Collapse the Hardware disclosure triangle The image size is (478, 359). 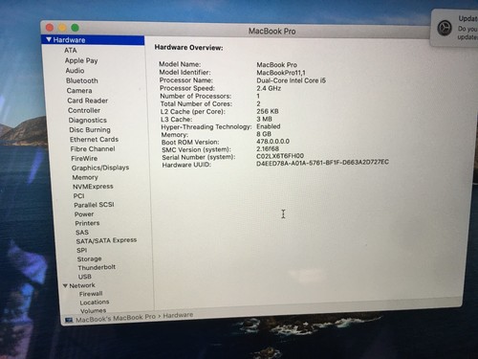pos(49,39)
